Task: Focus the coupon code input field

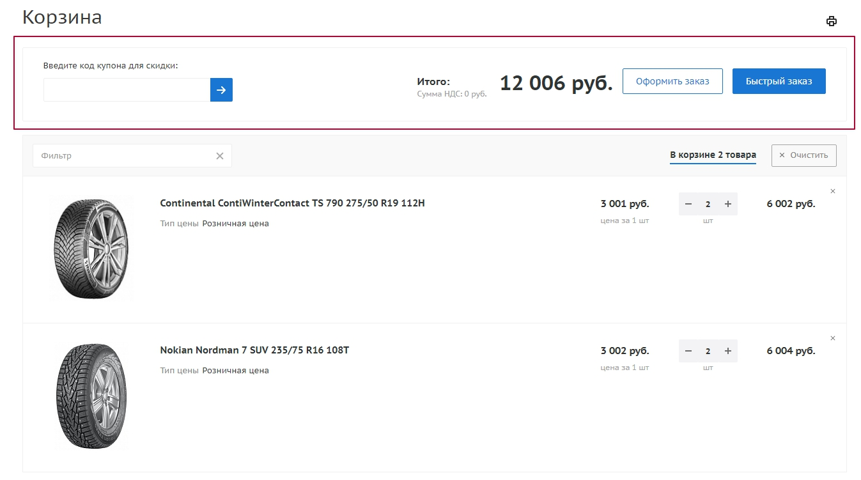Action: tap(127, 90)
